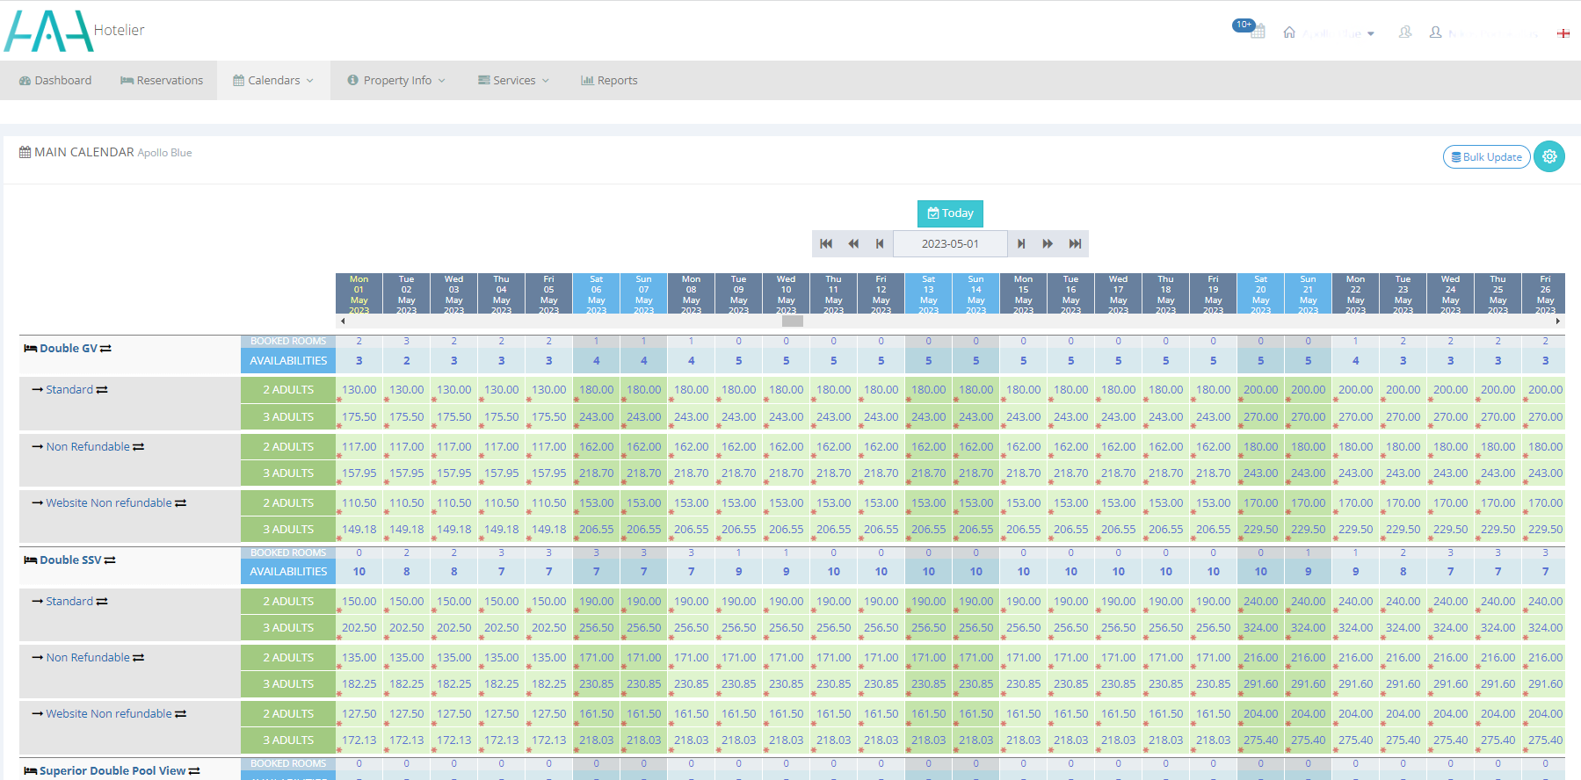Step back one day in calendar

click(x=880, y=243)
